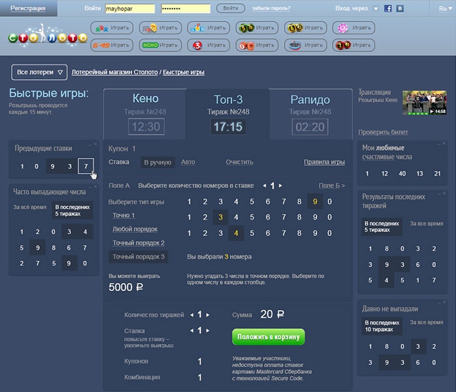Click the Stoloto logo
456x392 pixels.
(47, 36)
